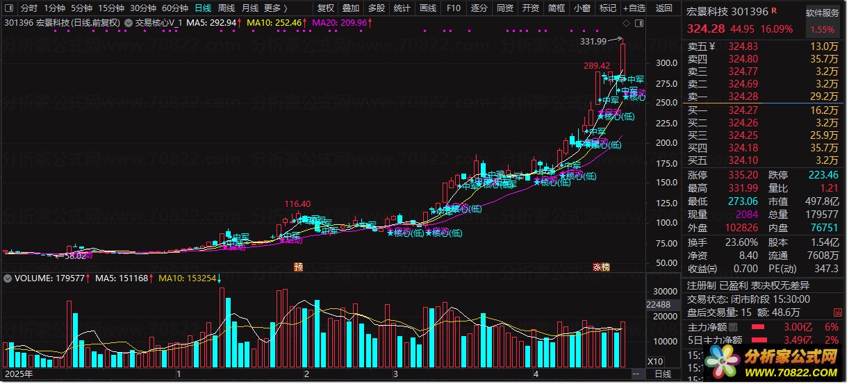
Task: Select the 60分钟 period tab
Action: 175,8
